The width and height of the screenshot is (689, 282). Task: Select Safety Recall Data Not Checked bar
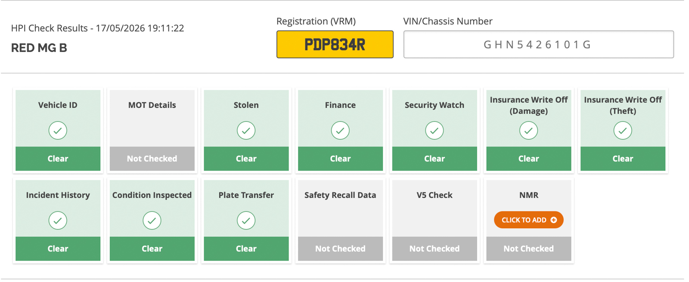coord(340,248)
